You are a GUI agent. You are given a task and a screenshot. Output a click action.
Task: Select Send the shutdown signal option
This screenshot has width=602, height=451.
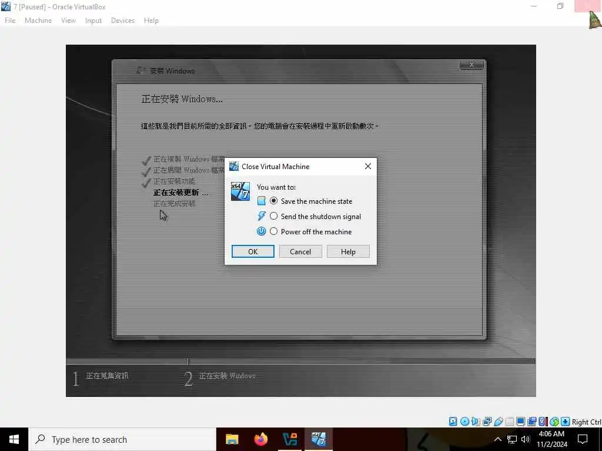click(316, 216)
